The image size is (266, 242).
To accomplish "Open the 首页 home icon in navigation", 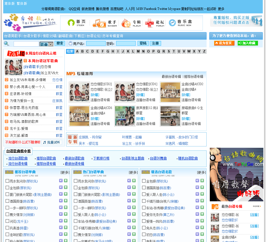I will (77, 23).
